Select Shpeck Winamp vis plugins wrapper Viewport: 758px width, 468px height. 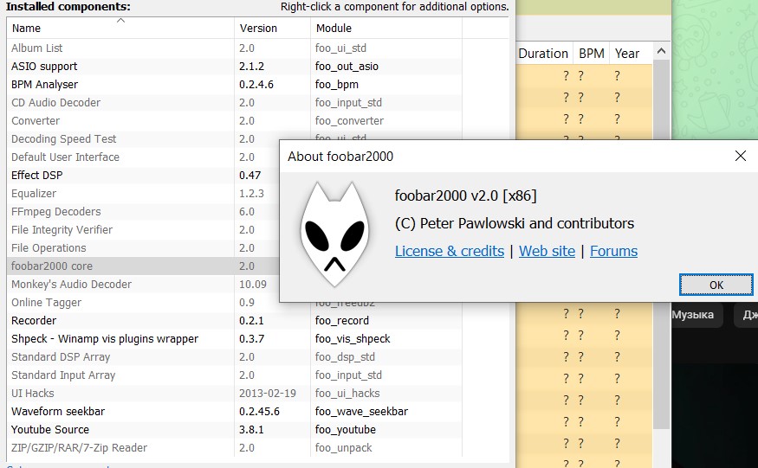pos(104,338)
